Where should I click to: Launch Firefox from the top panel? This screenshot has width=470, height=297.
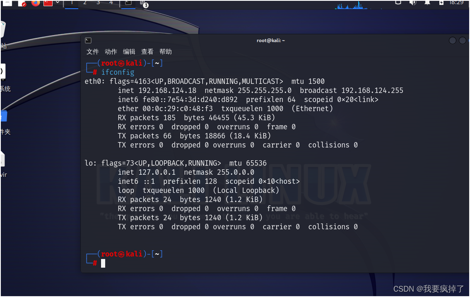point(36,3)
